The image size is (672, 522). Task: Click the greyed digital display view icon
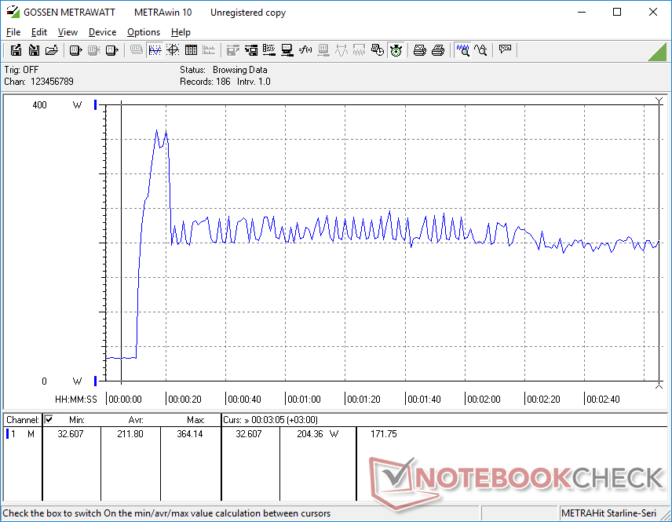pos(137,50)
